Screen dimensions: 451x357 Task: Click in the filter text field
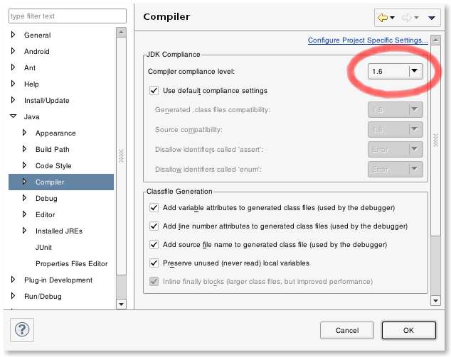(67, 16)
